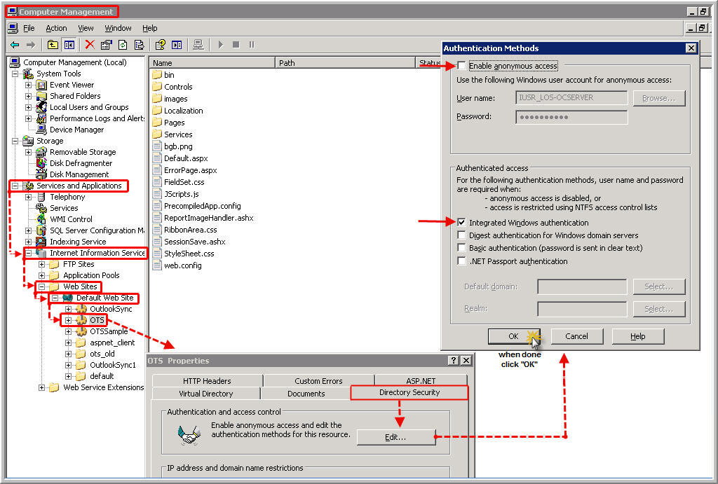
Task: Click the red X Delete icon
Action: tap(90, 45)
